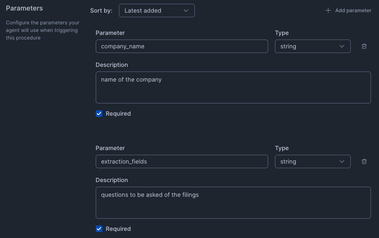379x238 pixels.
Task: Click the "questions to be asked" description box
Action: [x=233, y=203]
